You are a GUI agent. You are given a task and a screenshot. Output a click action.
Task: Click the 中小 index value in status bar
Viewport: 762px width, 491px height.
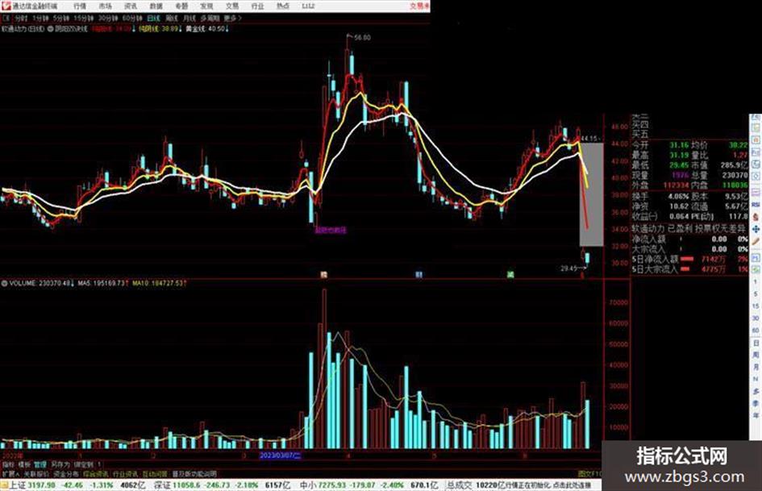click(x=332, y=485)
